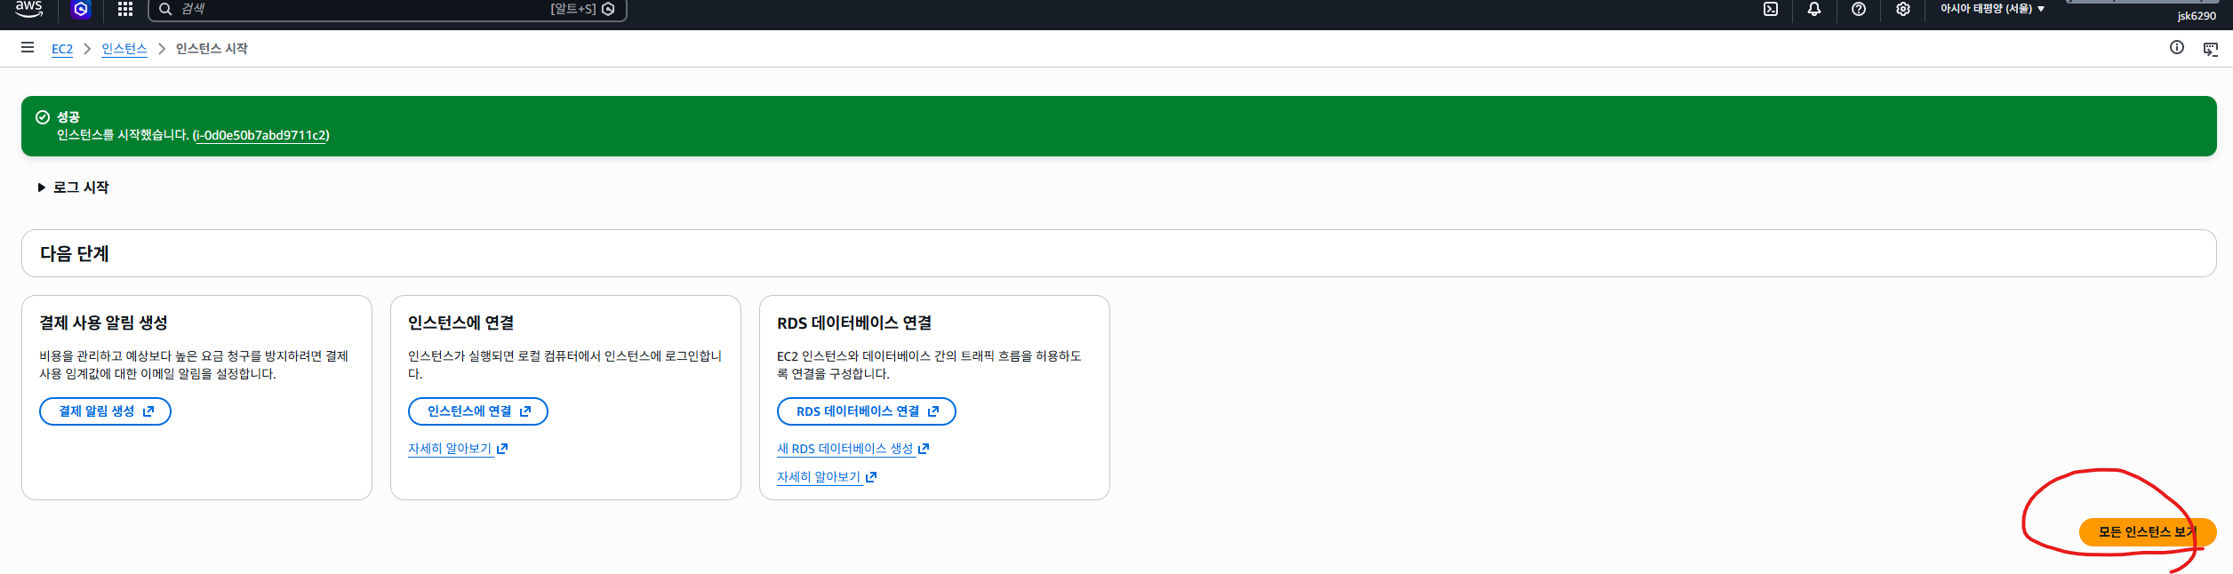Focus the top search field
The height and width of the screenshot is (574, 2233).
click(388, 9)
